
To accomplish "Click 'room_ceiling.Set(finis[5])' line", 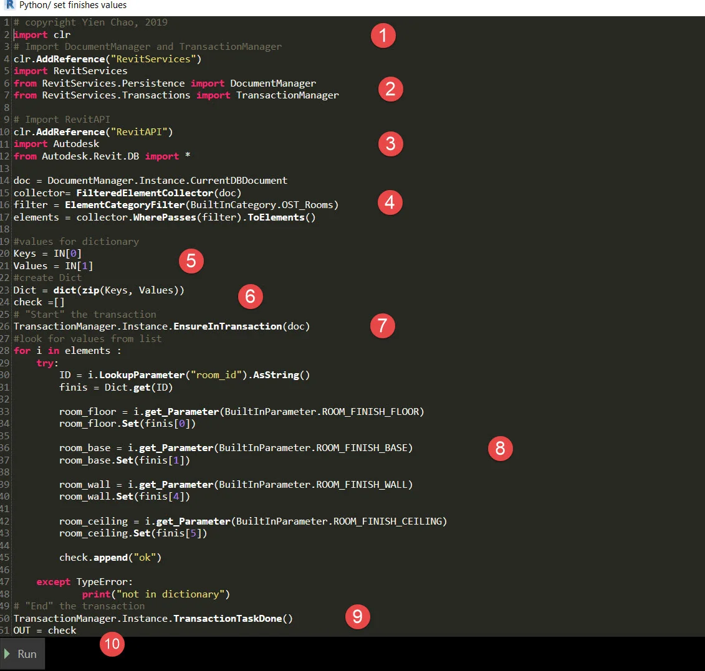I will coord(133,533).
